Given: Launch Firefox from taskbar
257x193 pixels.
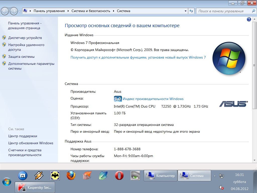Looking at the screenshot, I should tap(71, 175).
